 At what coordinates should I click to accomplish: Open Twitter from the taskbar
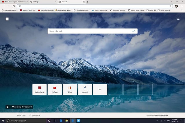click(78, 121)
